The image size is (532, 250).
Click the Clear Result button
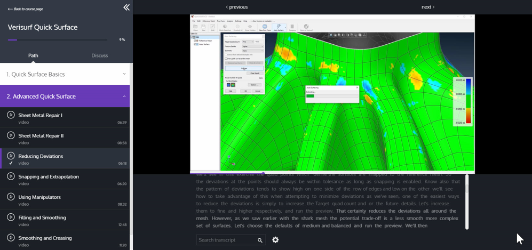[x=255, y=73]
